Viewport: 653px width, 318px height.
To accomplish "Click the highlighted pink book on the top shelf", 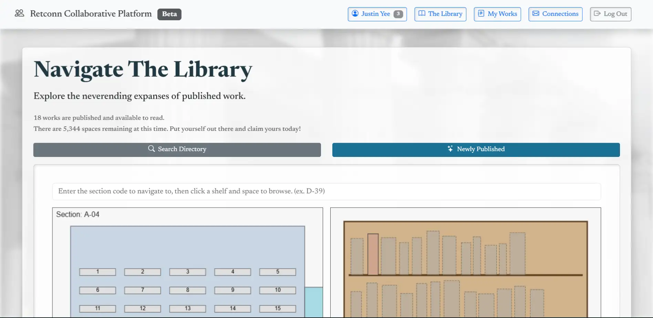I will point(373,254).
